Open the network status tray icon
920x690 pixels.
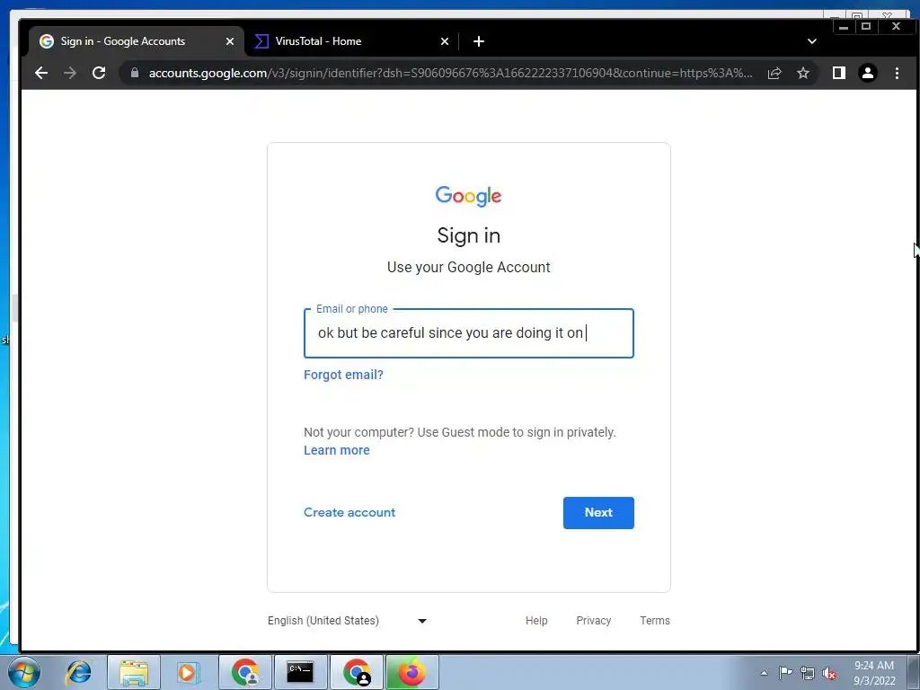click(x=808, y=673)
